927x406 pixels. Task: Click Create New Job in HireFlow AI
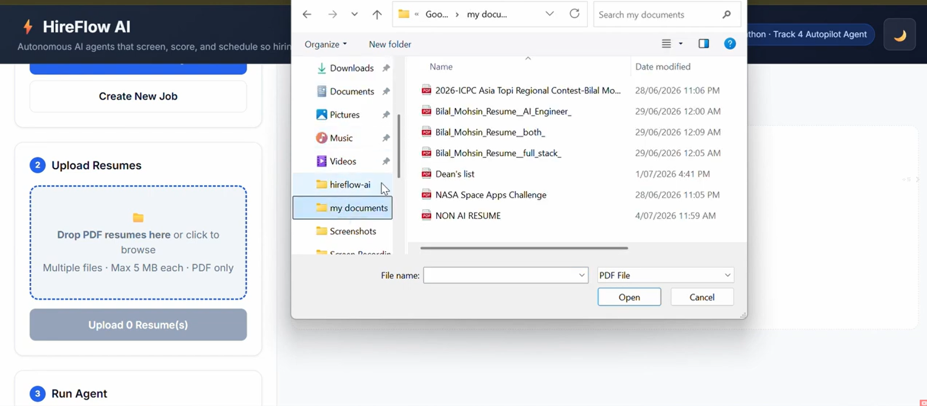(x=138, y=96)
